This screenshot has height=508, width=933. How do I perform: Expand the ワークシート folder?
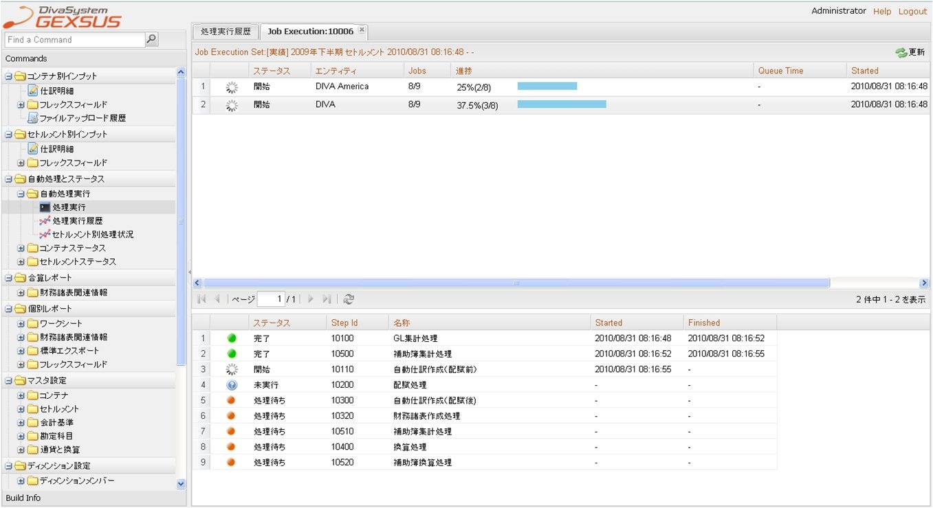pos(21,323)
